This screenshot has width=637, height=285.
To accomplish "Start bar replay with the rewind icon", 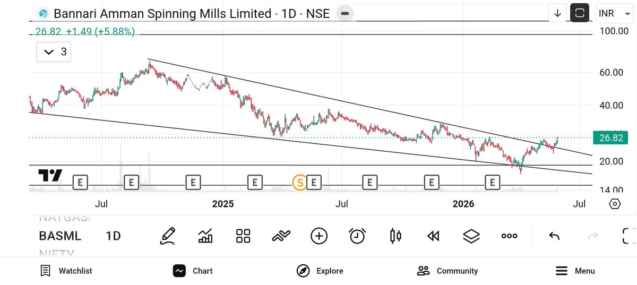I will [x=433, y=236].
